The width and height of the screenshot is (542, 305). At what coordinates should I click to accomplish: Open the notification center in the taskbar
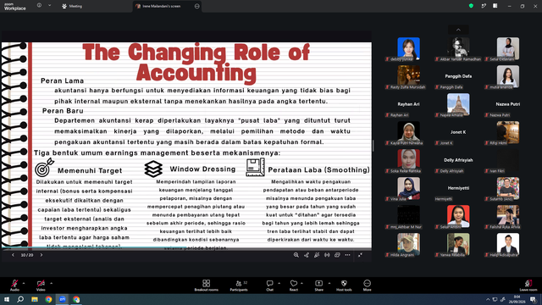[534, 299]
